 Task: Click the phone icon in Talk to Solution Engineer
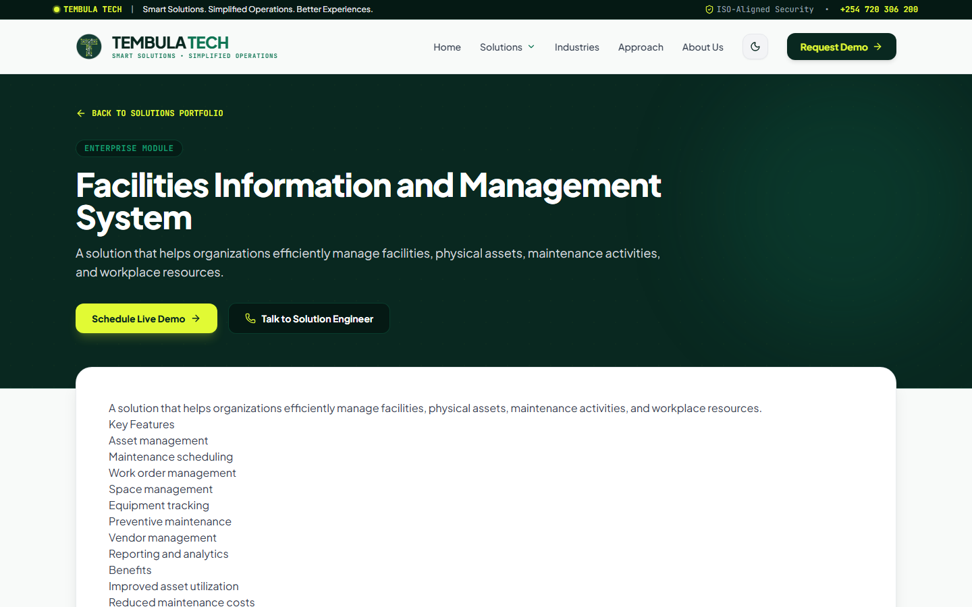(x=250, y=318)
